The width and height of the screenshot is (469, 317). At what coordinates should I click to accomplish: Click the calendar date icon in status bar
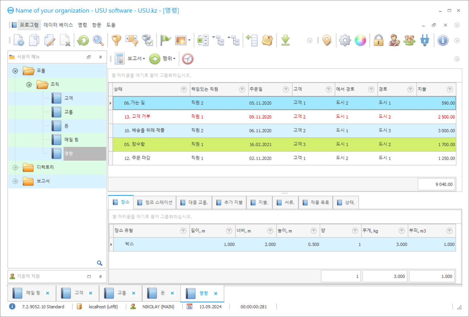[189, 307]
